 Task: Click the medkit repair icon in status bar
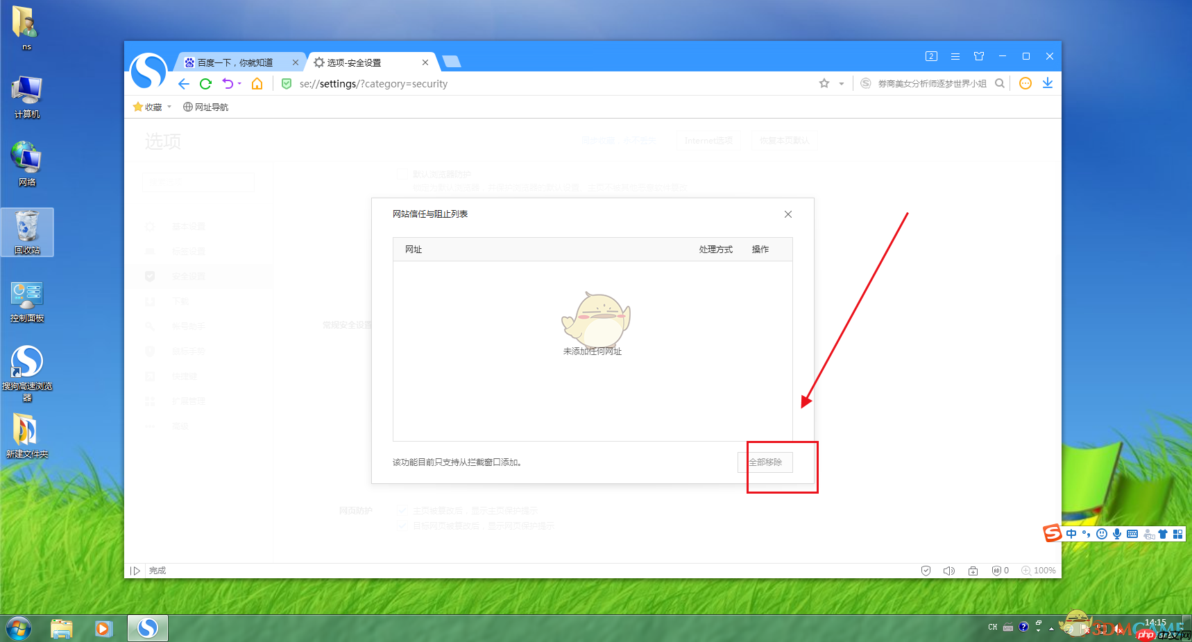click(973, 570)
